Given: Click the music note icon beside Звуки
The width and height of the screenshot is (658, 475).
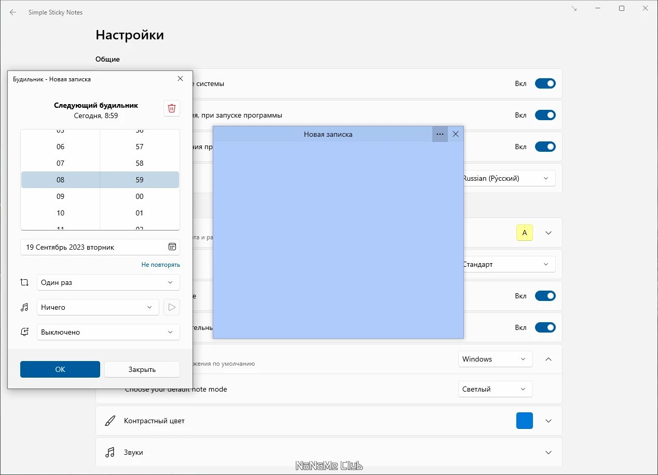Looking at the screenshot, I should [x=109, y=452].
